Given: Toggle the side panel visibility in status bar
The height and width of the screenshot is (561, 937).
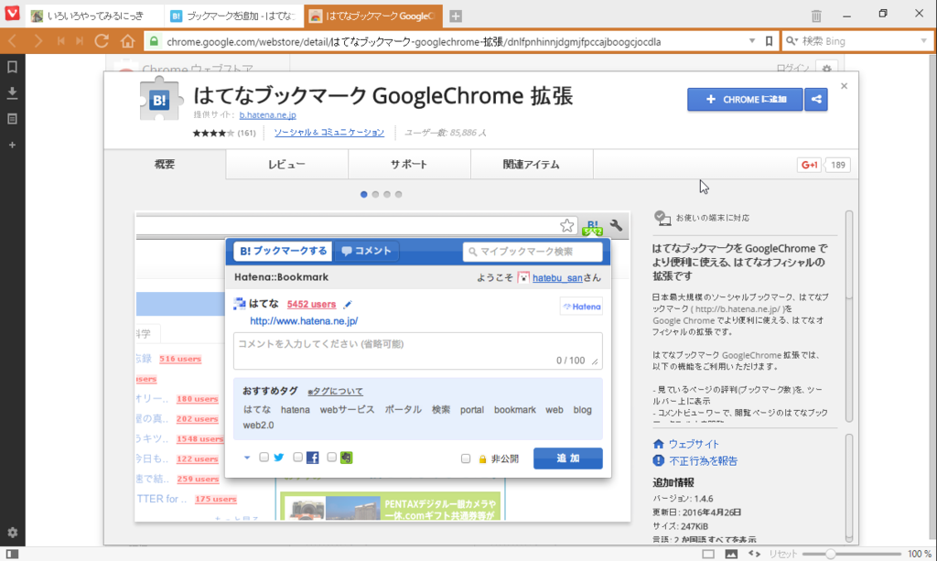Looking at the screenshot, I should (x=12, y=554).
